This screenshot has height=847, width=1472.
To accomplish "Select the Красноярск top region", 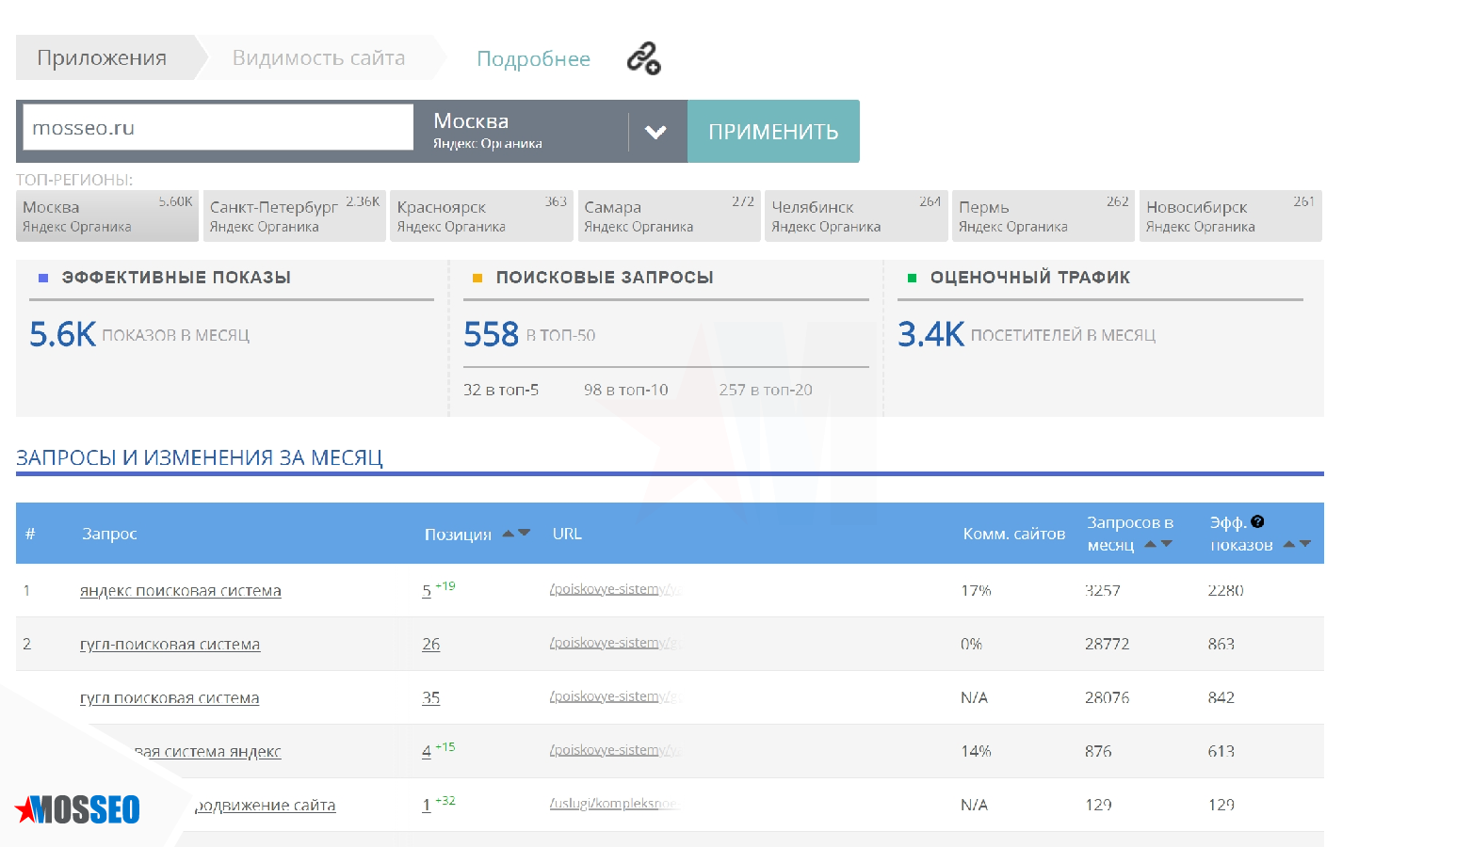I will pos(480,216).
